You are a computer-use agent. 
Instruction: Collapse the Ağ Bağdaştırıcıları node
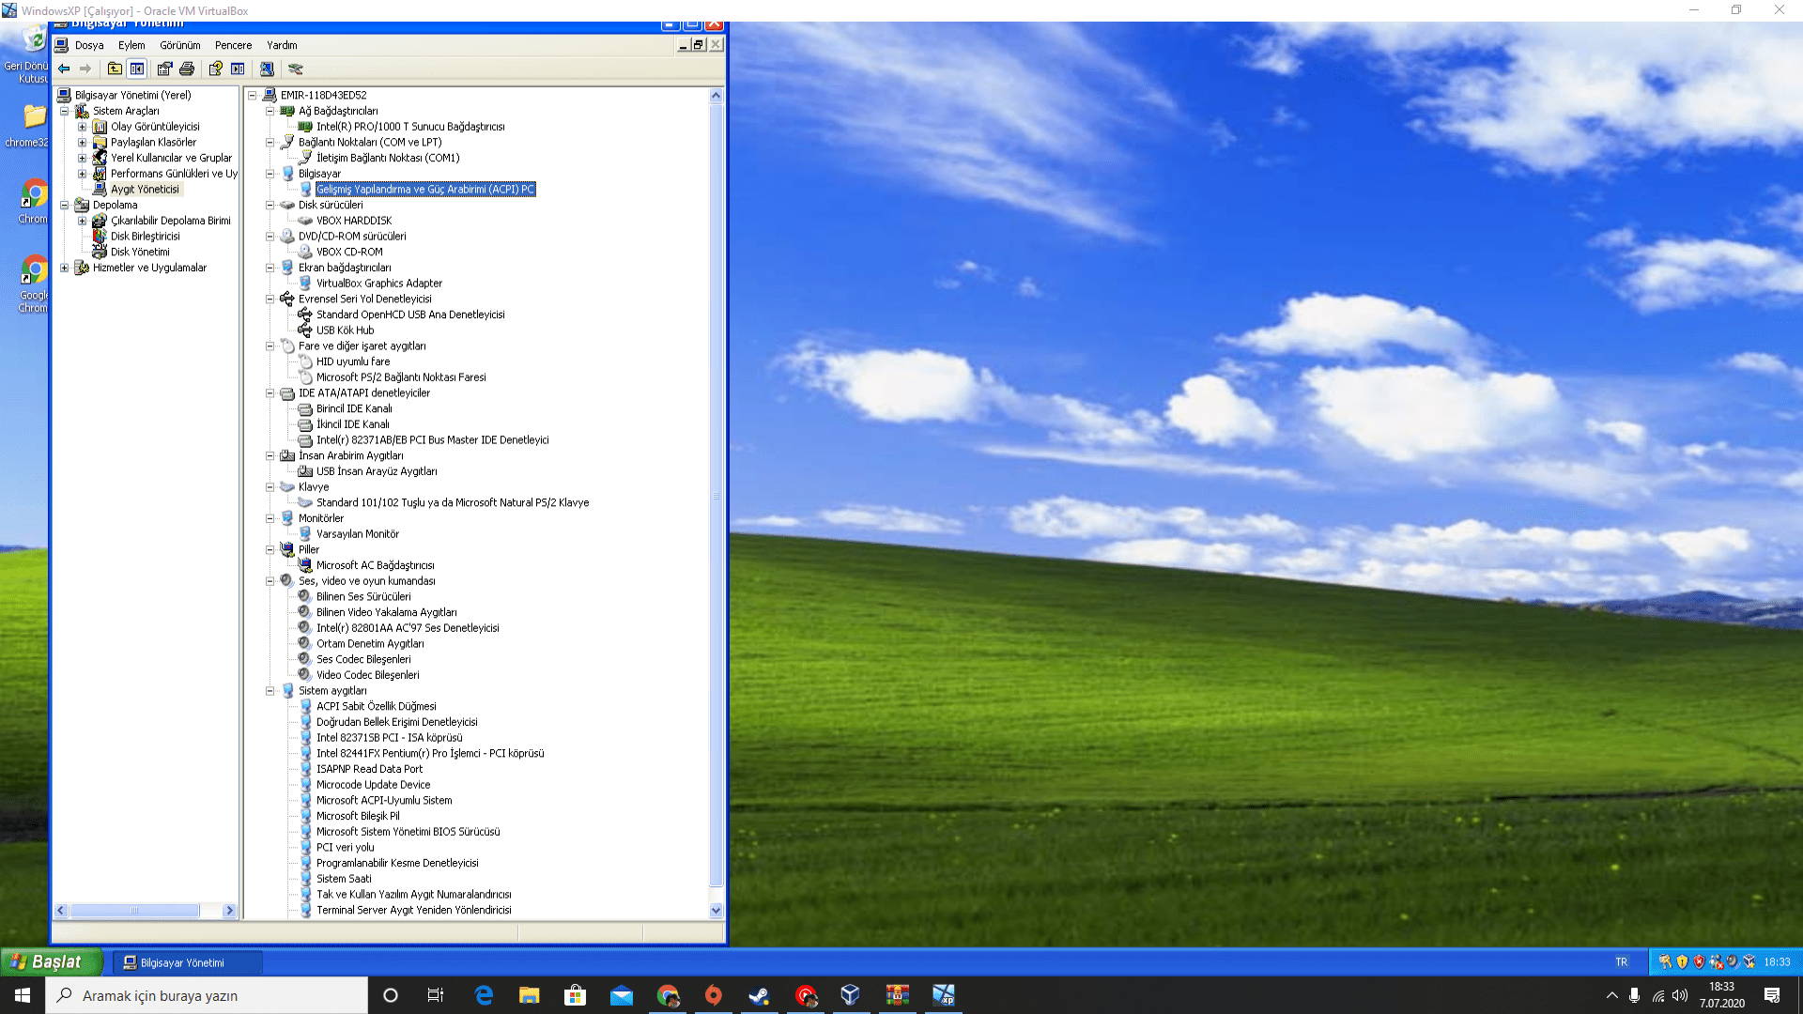[270, 111]
